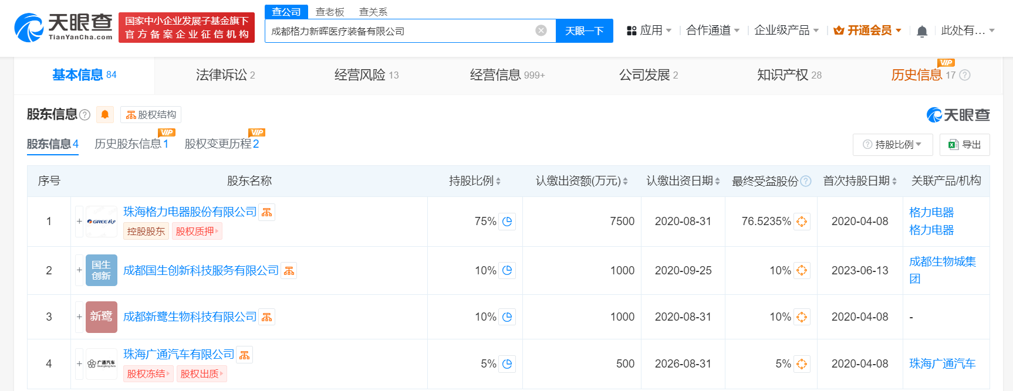The width and height of the screenshot is (1013, 391).
Task: Open equity structure icon next to 成都国生创新科技服务有限公司
Action: tap(289, 271)
